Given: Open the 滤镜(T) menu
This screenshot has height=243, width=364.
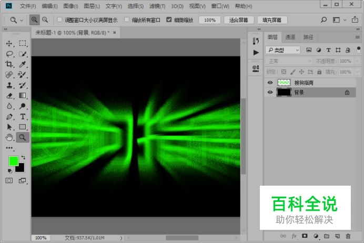Looking at the screenshot, I should point(157,6).
